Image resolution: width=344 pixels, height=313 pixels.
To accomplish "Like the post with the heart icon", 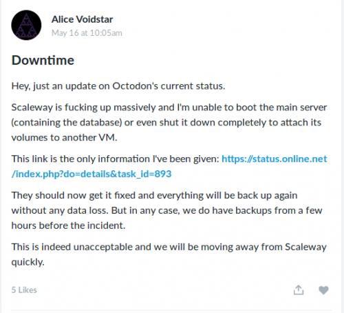I will click(x=323, y=290).
